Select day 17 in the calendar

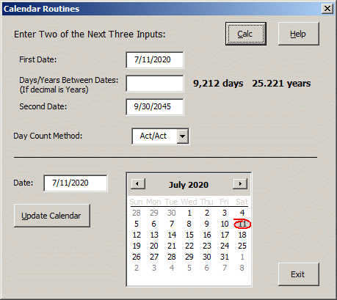point(225,235)
